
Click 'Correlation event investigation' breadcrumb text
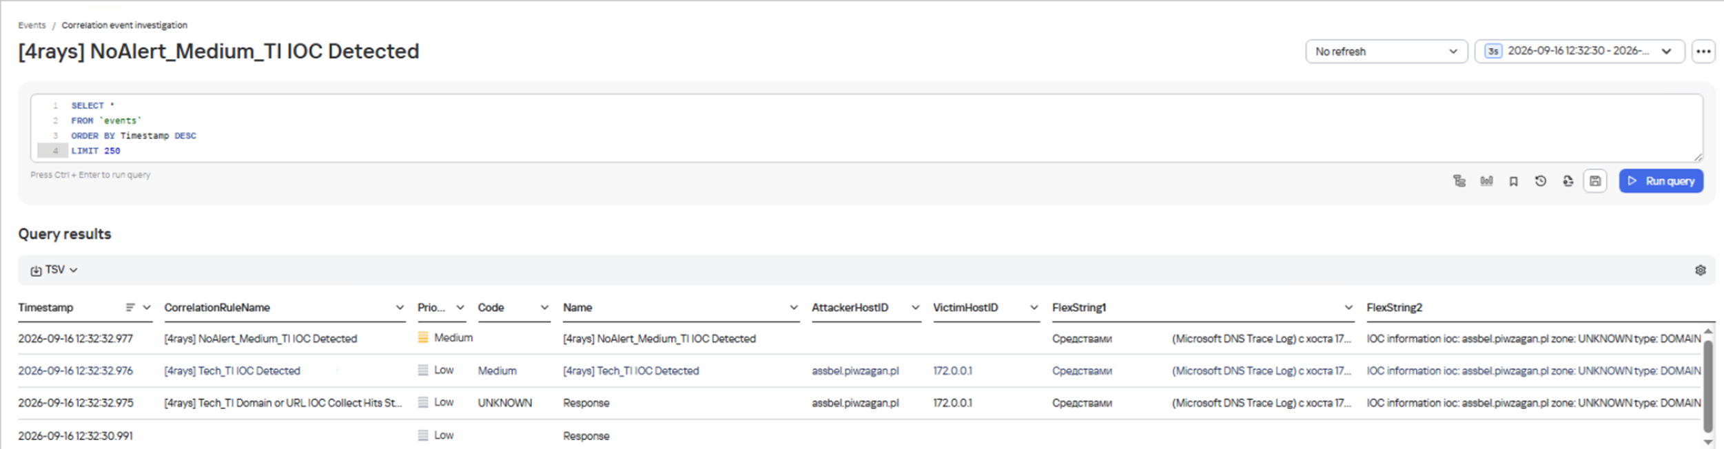[x=125, y=25]
